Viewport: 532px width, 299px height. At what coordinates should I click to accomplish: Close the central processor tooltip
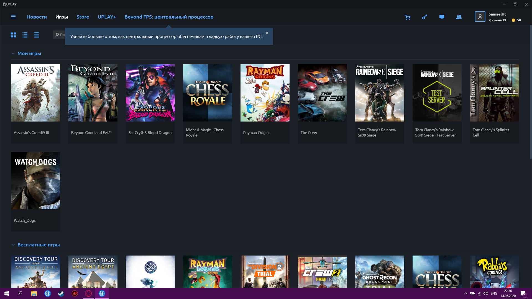coord(267,33)
